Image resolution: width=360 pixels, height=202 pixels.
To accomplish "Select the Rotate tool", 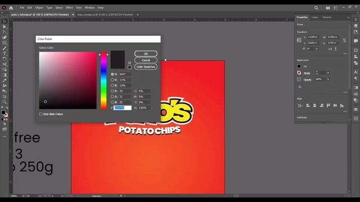I will pos(4,58).
